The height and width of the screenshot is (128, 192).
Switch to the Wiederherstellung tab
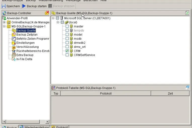pyautogui.click(x=34, y=127)
